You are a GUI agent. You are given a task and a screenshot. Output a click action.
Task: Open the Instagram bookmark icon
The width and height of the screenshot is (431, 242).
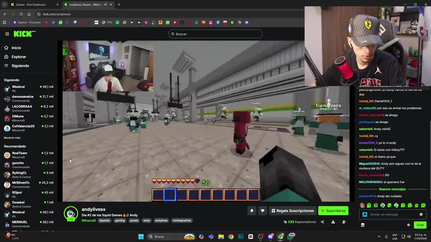point(211,23)
